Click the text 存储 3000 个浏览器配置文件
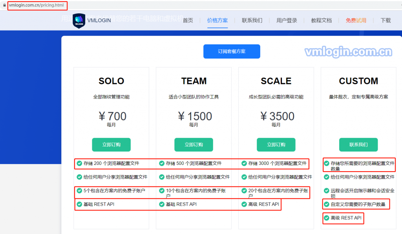The image size is (402, 234). coord(278,163)
